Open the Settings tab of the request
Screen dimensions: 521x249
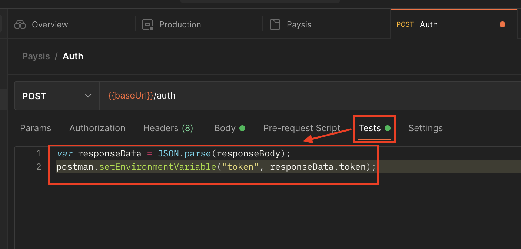click(x=425, y=128)
